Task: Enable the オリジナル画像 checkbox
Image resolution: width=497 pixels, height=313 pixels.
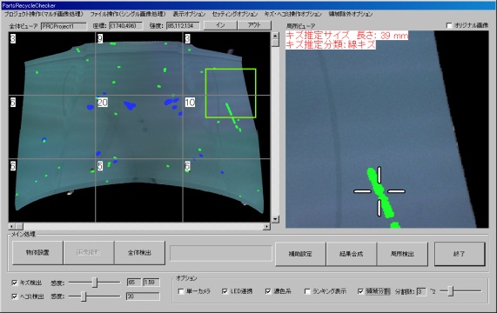Action: pos(449,25)
